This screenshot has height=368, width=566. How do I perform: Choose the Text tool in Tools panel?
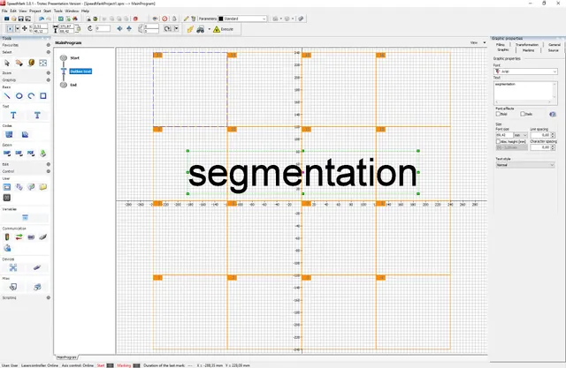coord(14,116)
